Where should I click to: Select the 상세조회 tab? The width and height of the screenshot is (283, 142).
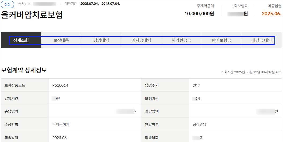point(21,40)
